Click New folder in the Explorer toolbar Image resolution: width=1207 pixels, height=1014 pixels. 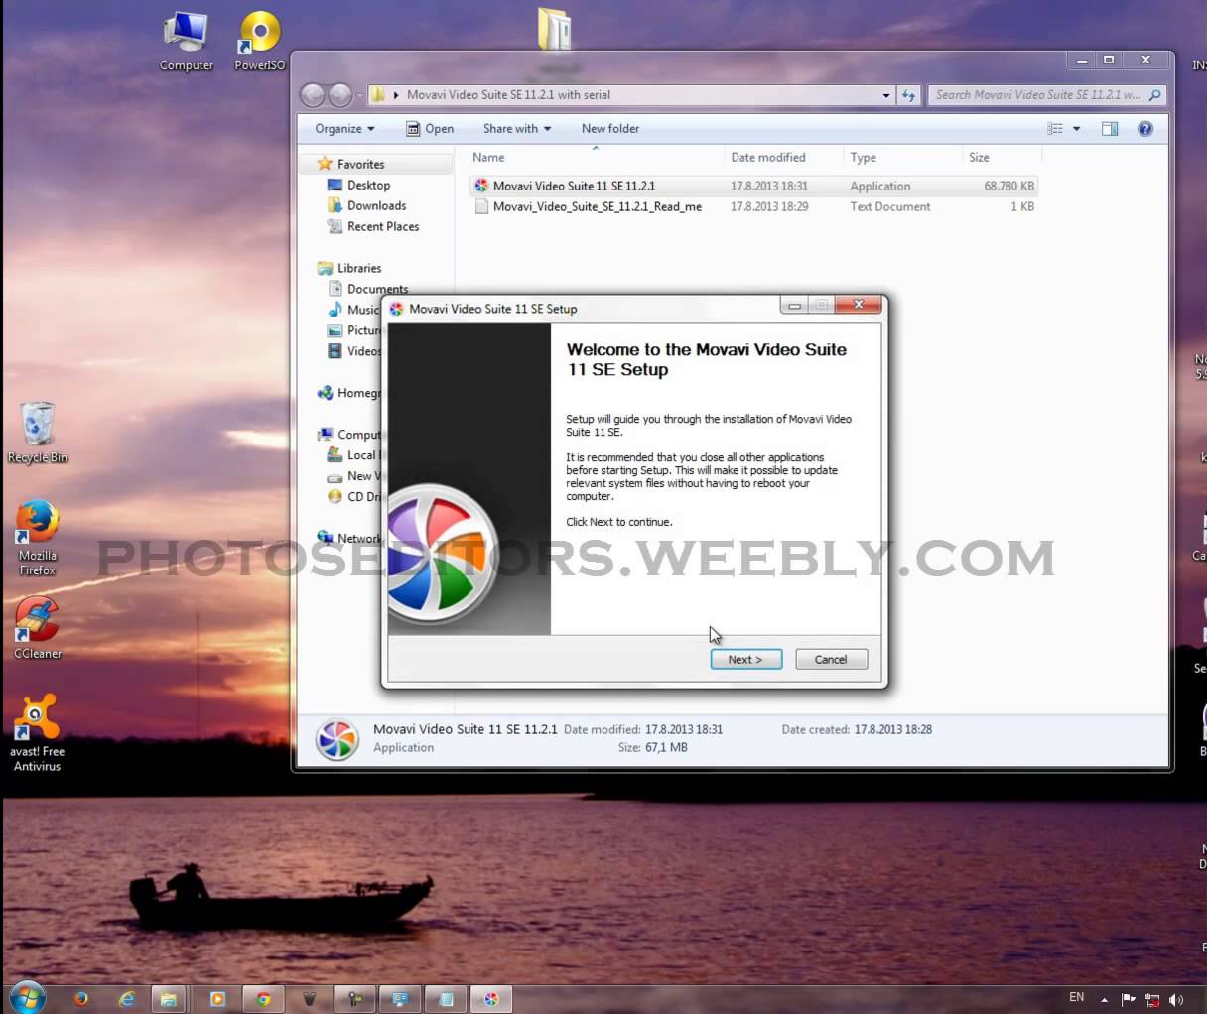[x=610, y=129]
